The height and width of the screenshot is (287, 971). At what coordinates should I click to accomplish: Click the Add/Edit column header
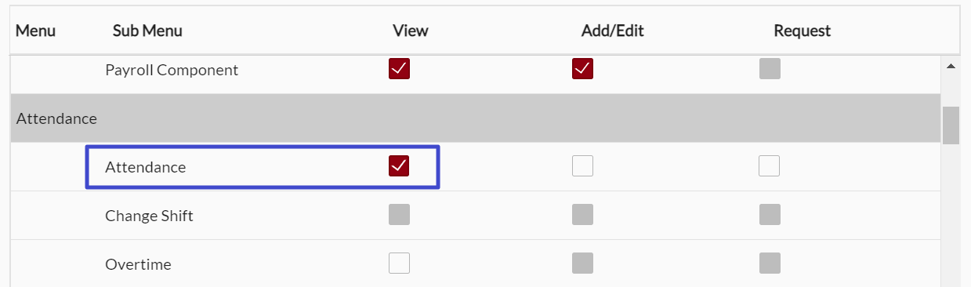(613, 31)
